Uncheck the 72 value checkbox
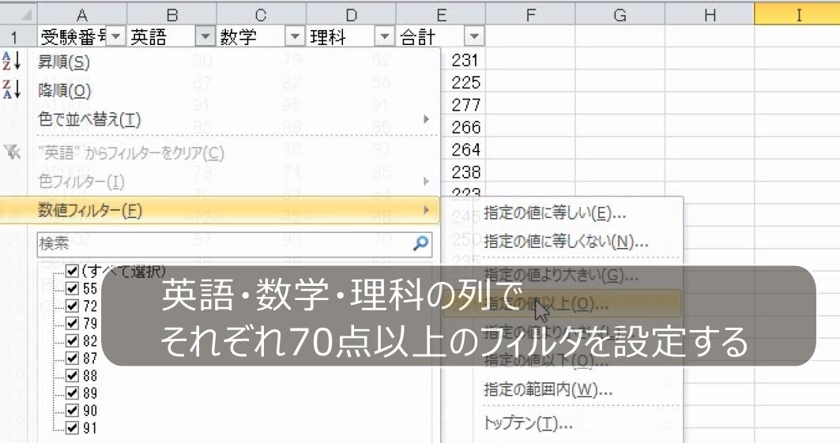 pyautogui.click(x=73, y=306)
